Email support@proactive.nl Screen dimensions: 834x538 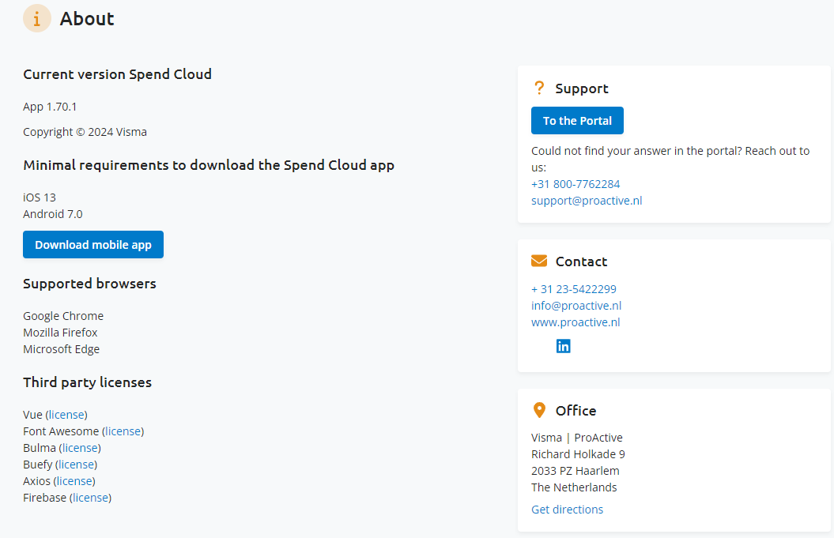[x=587, y=201]
